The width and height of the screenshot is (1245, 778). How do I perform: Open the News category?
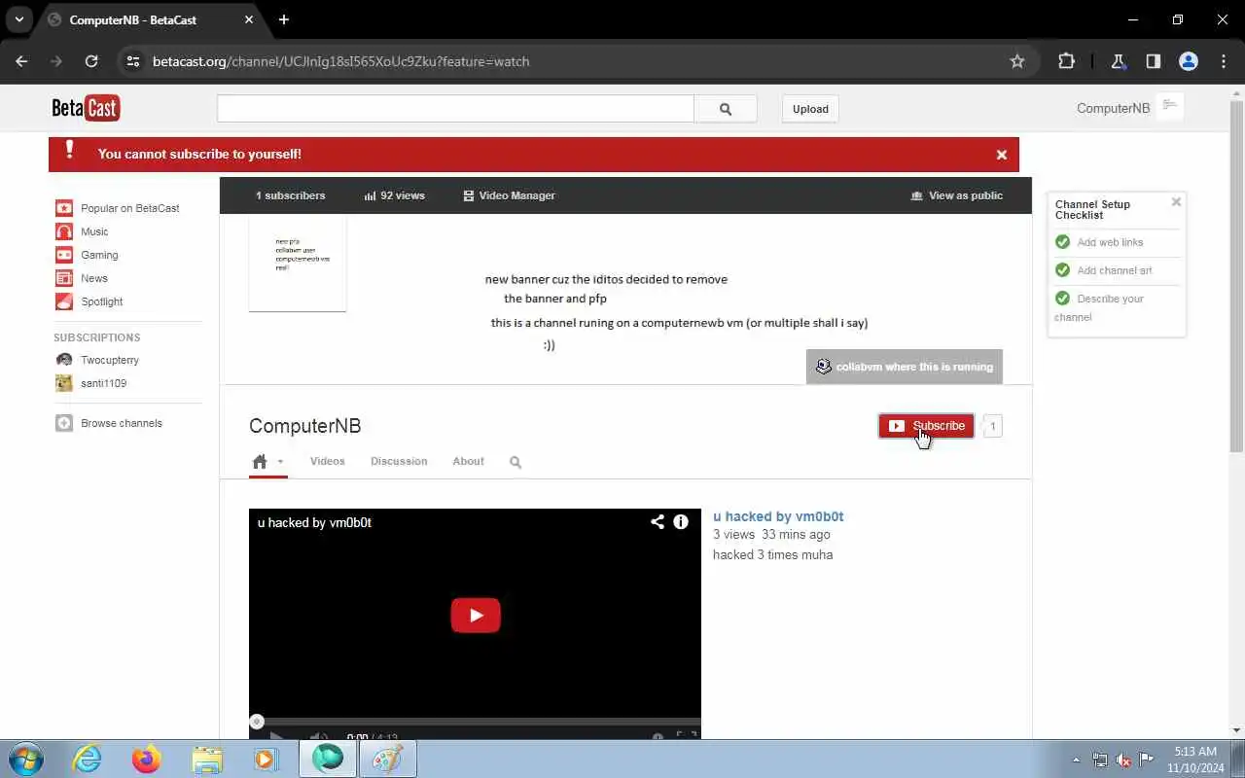pos(94,278)
